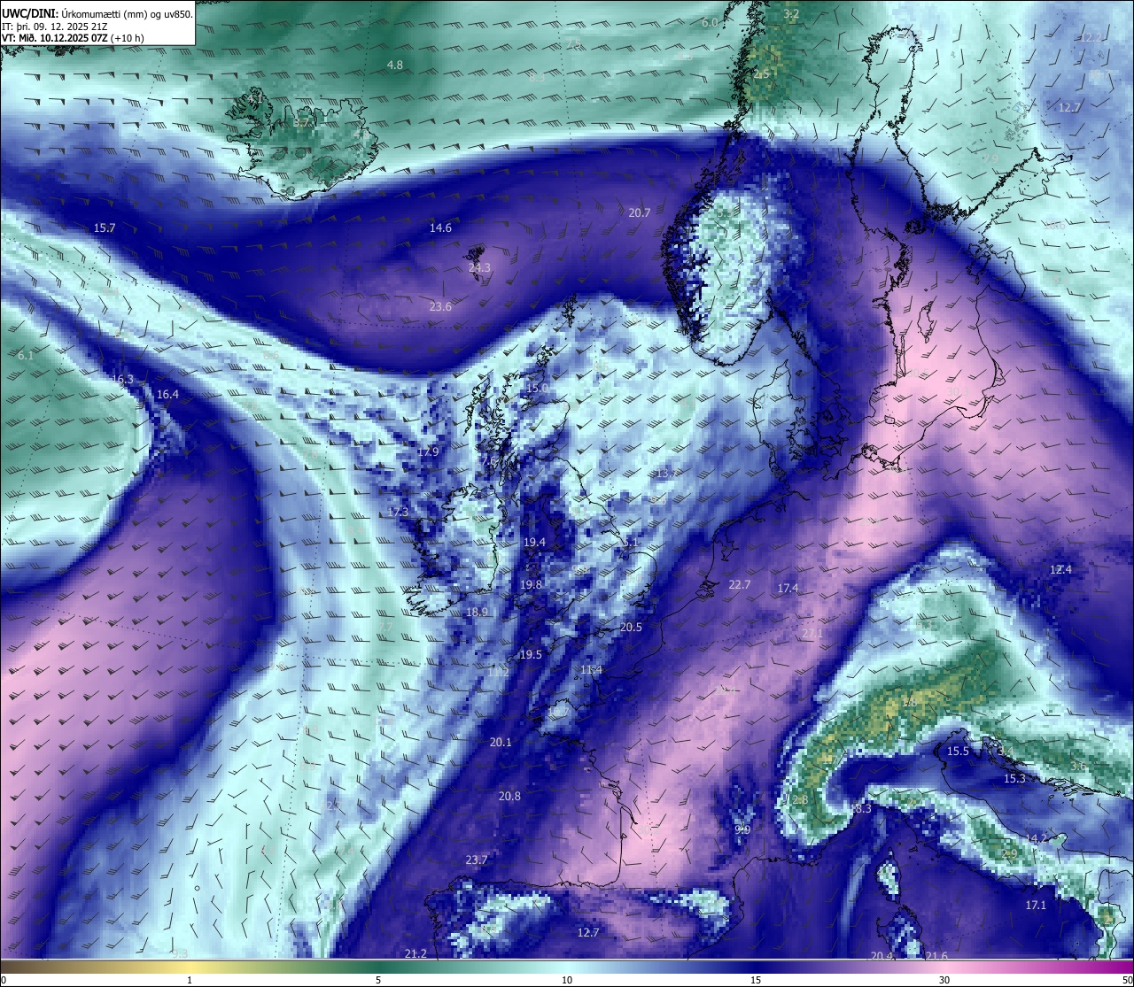Click the color scale at the 0 label
This screenshot has height=987, width=1134.
click(4, 980)
